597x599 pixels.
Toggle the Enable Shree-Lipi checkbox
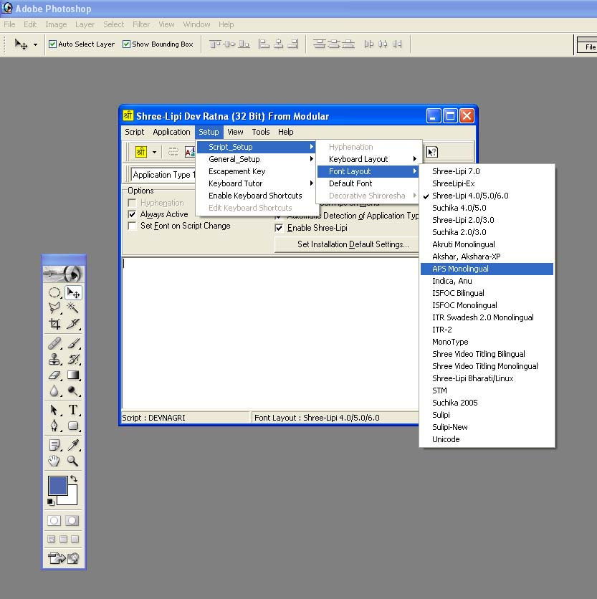(x=279, y=228)
